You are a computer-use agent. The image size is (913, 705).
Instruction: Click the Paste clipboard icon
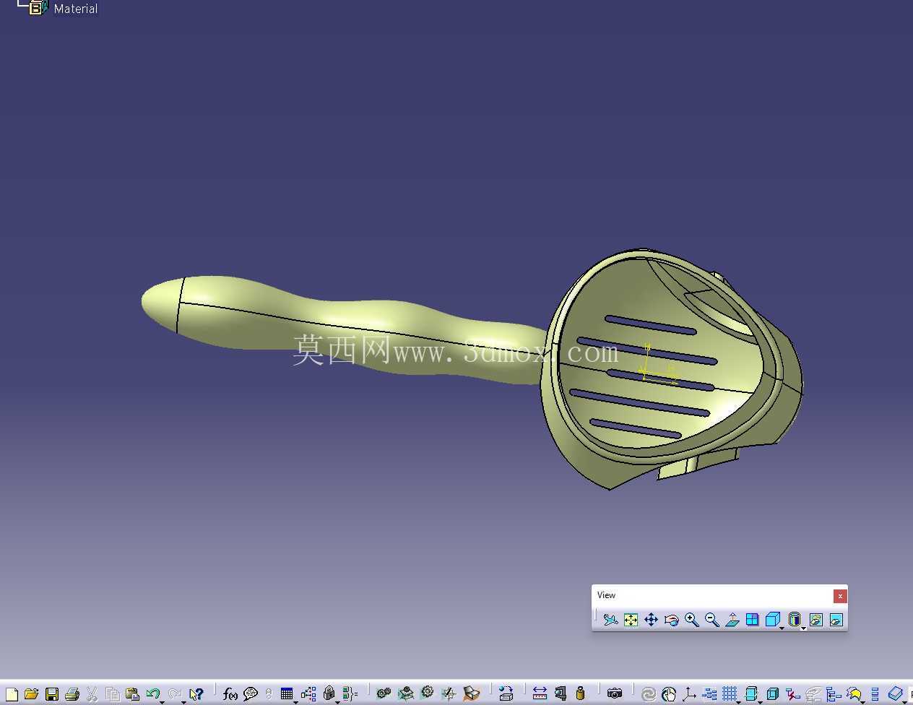132,694
